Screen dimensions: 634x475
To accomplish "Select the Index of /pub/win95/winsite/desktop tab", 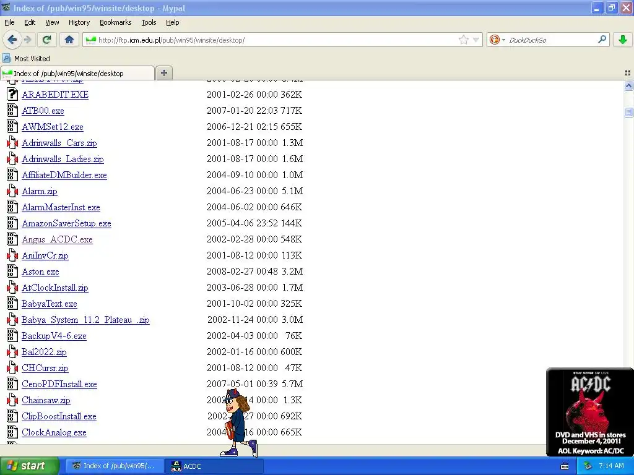I will pyautogui.click(x=77, y=73).
